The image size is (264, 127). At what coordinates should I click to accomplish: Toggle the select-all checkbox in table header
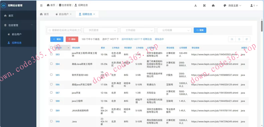(51, 48)
